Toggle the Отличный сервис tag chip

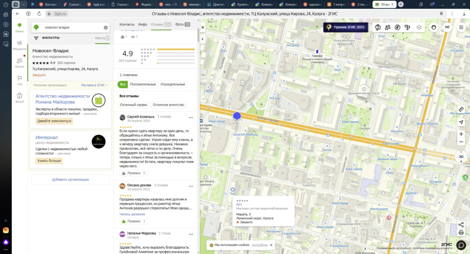(x=133, y=105)
